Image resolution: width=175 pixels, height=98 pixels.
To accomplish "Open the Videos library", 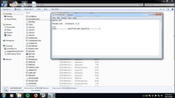I will pos(9,35).
